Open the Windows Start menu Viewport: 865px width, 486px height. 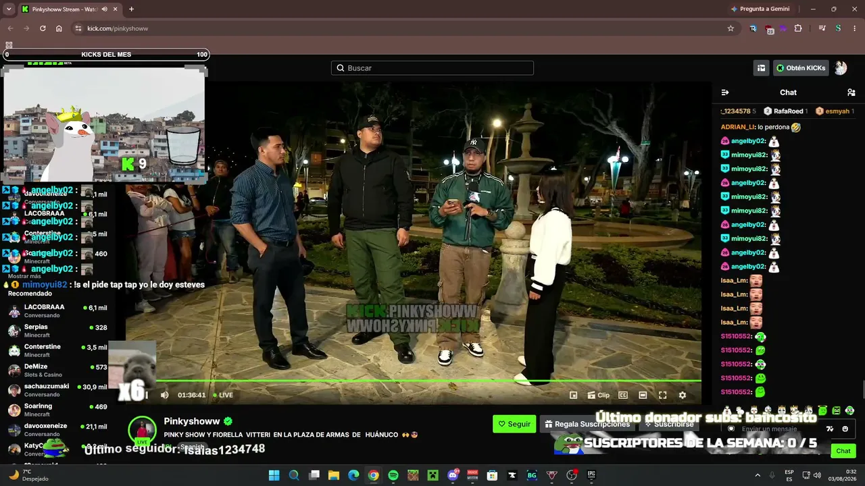[x=274, y=475]
